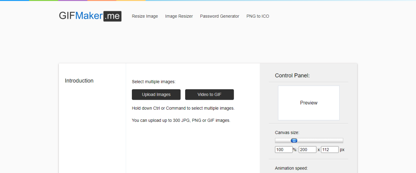This screenshot has height=173, width=416.
Task: Navigate to PNG to ICO converter
Action: [x=257, y=16]
